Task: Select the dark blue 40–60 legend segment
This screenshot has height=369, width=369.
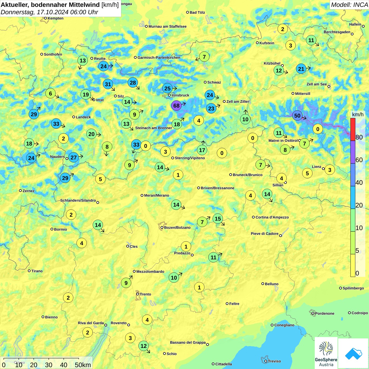Action: click(353, 175)
